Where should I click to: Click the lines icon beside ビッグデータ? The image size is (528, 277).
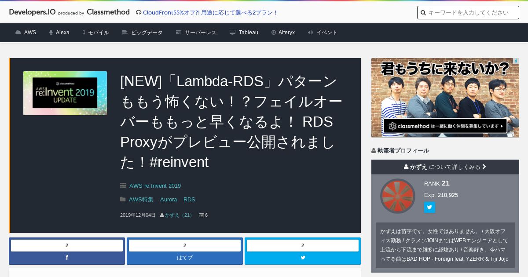pyautogui.click(x=125, y=33)
